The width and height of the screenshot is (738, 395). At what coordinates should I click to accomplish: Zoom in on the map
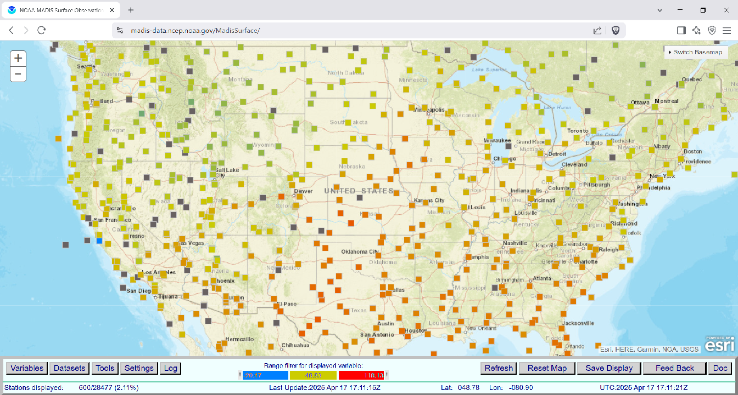coord(18,58)
